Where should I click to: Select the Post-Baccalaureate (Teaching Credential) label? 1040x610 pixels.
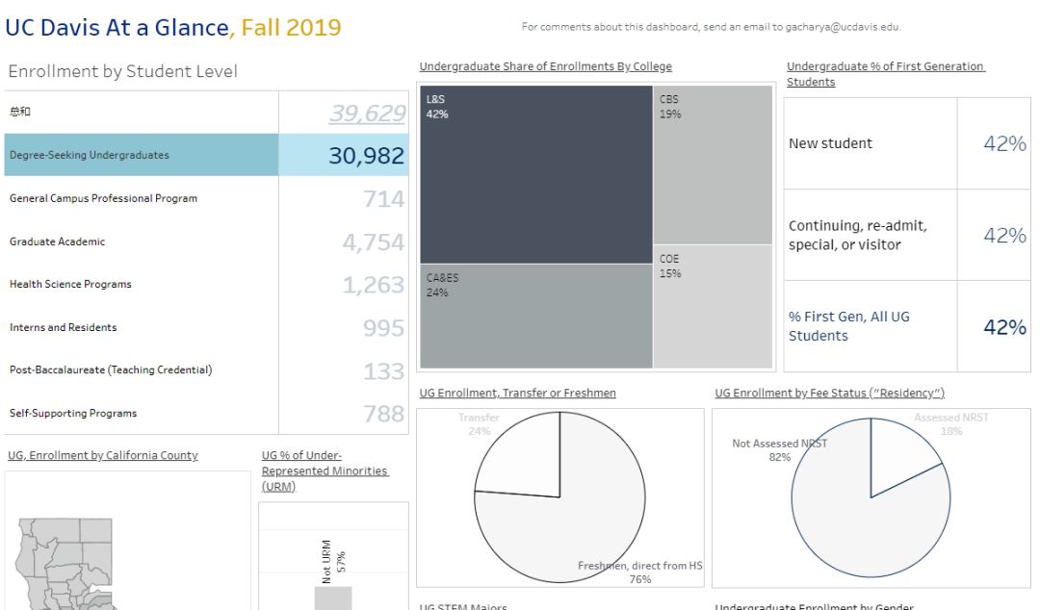coord(111,370)
